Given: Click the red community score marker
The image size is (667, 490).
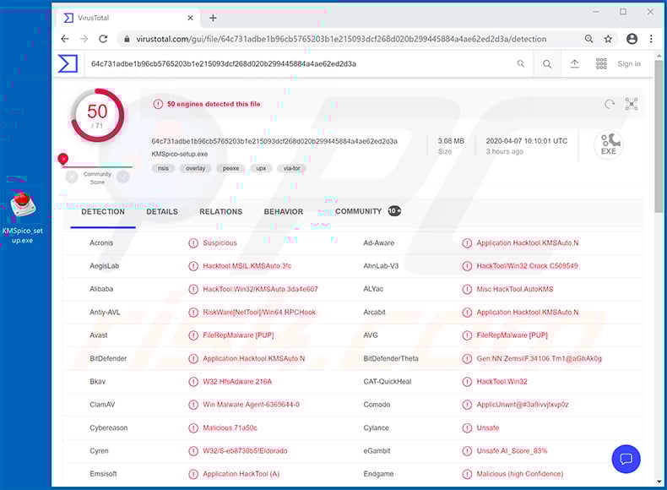Looking at the screenshot, I should [x=63, y=159].
